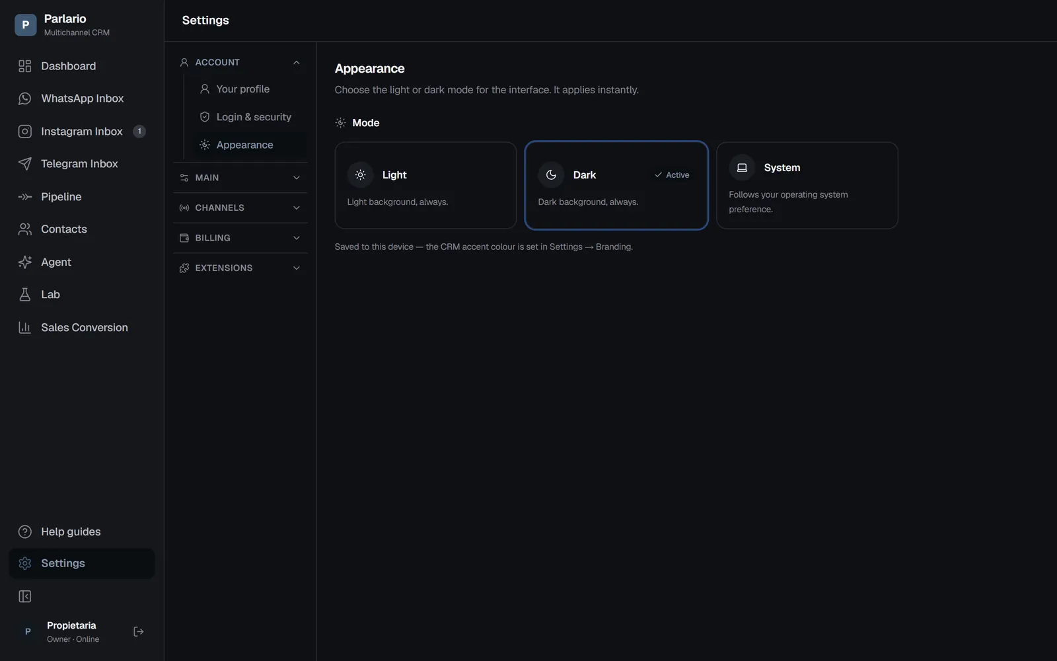Viewport: 1057px width, 661px height.
Task: Click the 'Saved to this device' note
Action: (x=484, y=247)
